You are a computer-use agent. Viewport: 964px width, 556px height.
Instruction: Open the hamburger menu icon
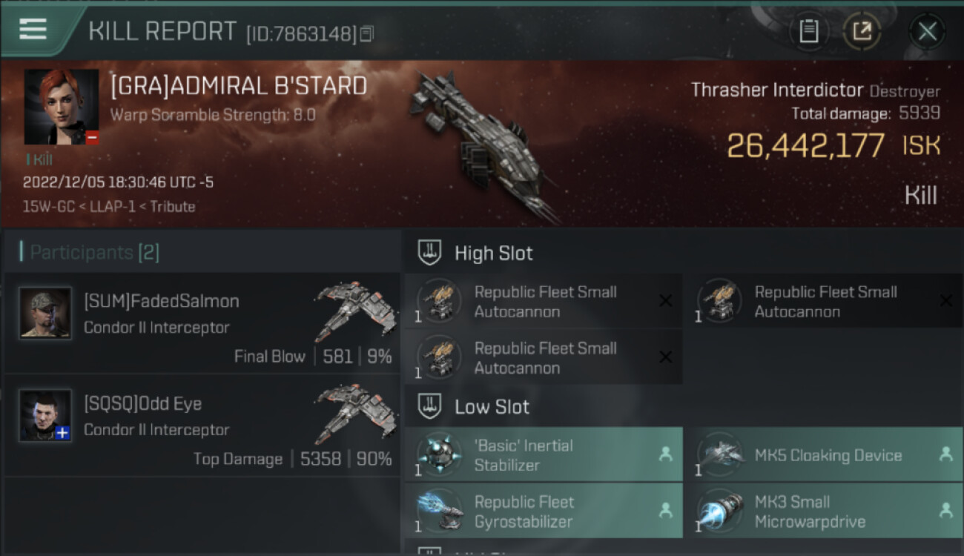click(x=33, y=29)
